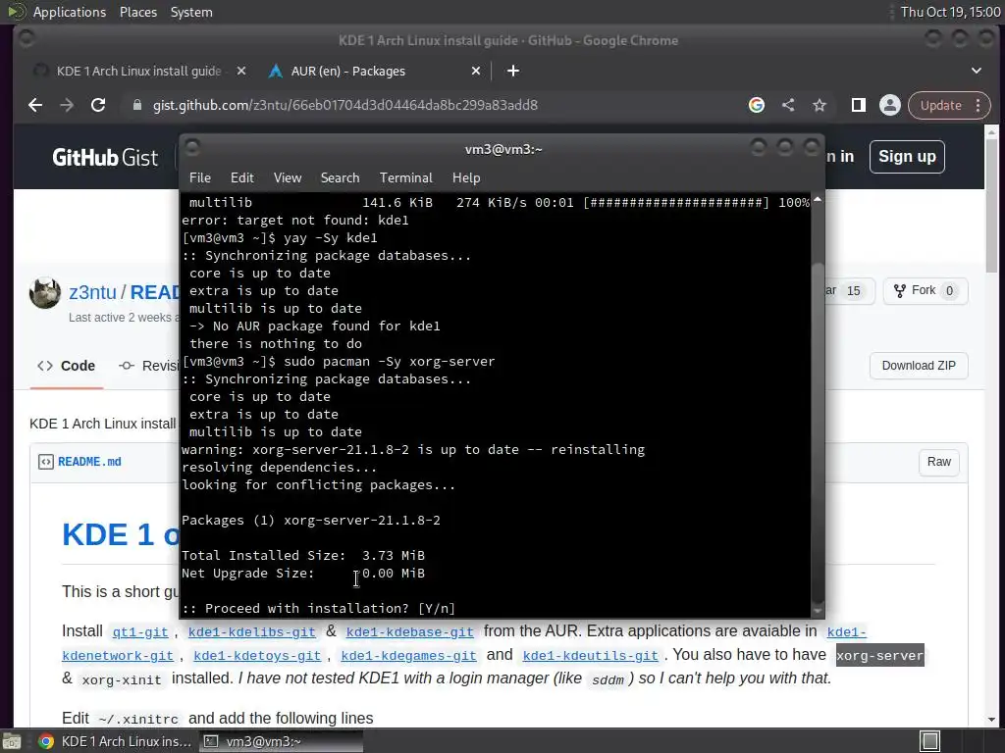Image resolution: width=1005 pixels, height=753 pixels.
Task: Reload the current Chrome page
Action: point(98,105)
